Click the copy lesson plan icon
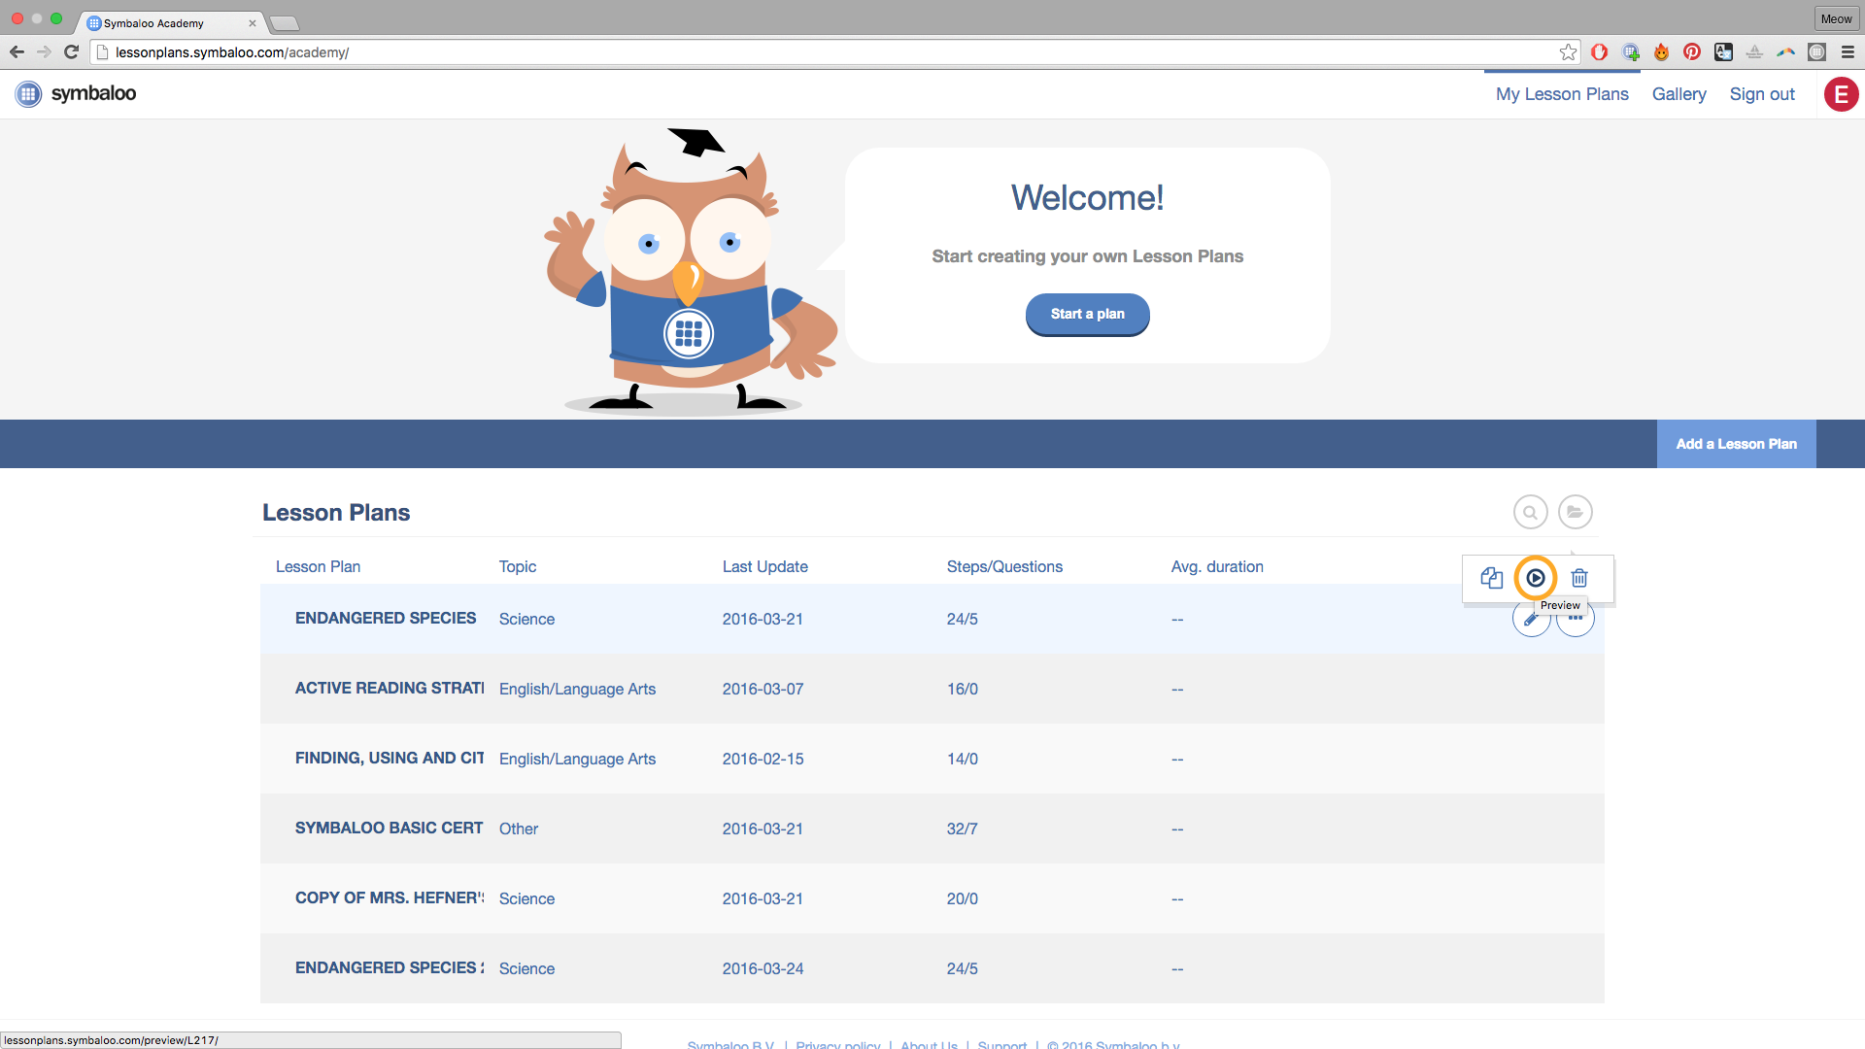The height and width of the screenshot is (1049, 1865). click(1491, 578)
